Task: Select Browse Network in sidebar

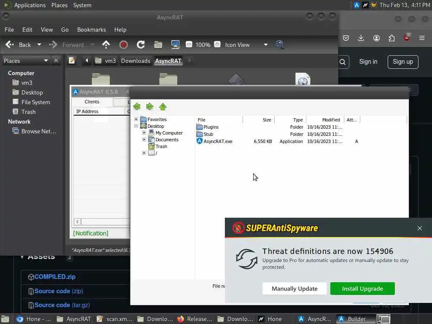Action: click(35, 131)
